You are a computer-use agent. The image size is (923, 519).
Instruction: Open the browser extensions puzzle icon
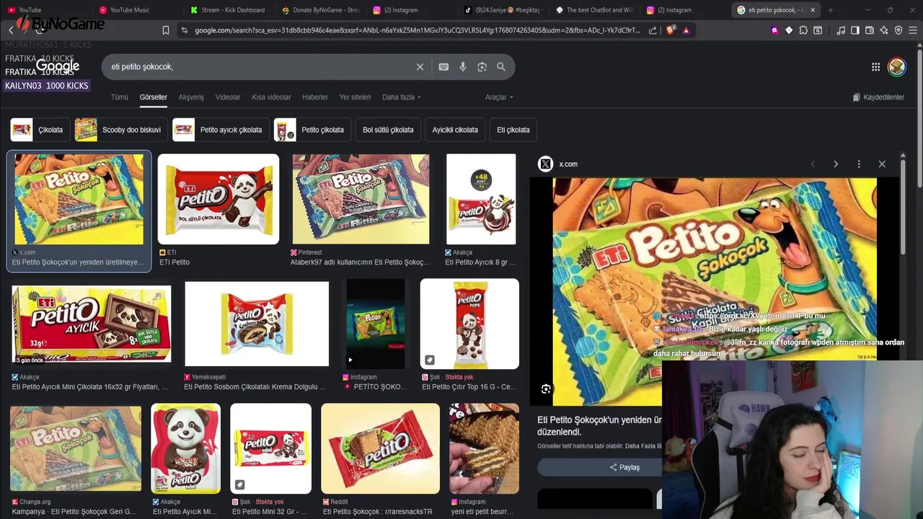pyautogui.click(x=803, y=30)
